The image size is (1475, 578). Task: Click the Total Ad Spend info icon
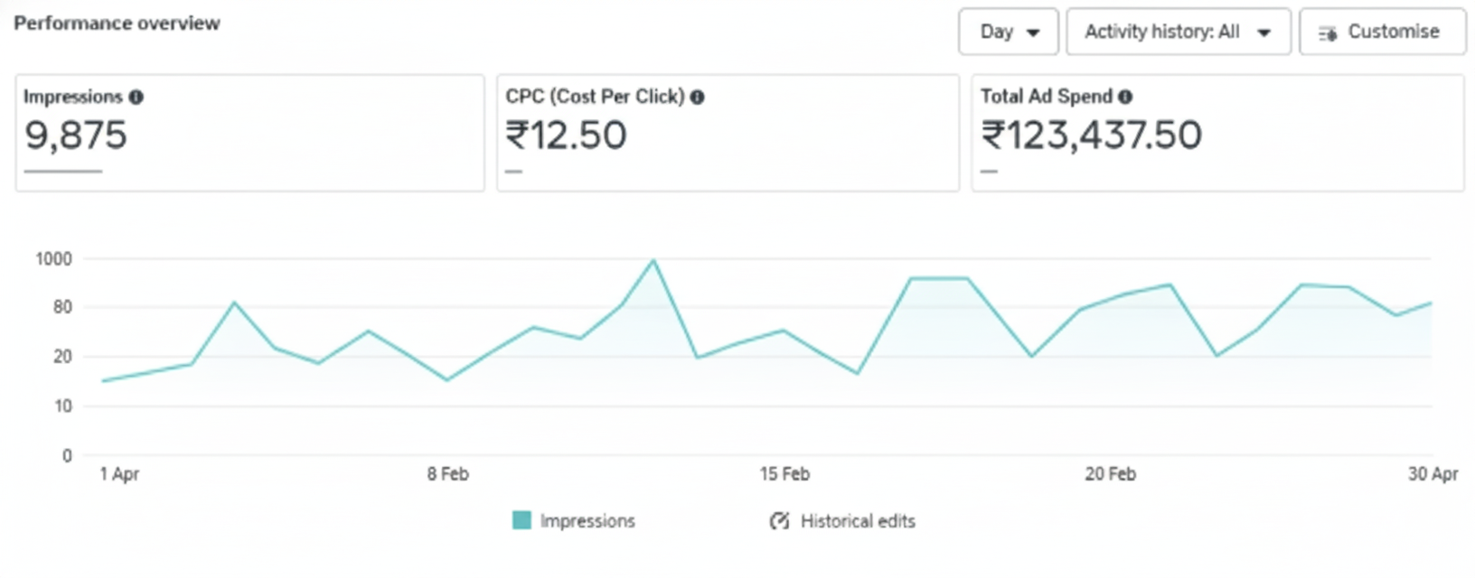[x=1125, y=97]
